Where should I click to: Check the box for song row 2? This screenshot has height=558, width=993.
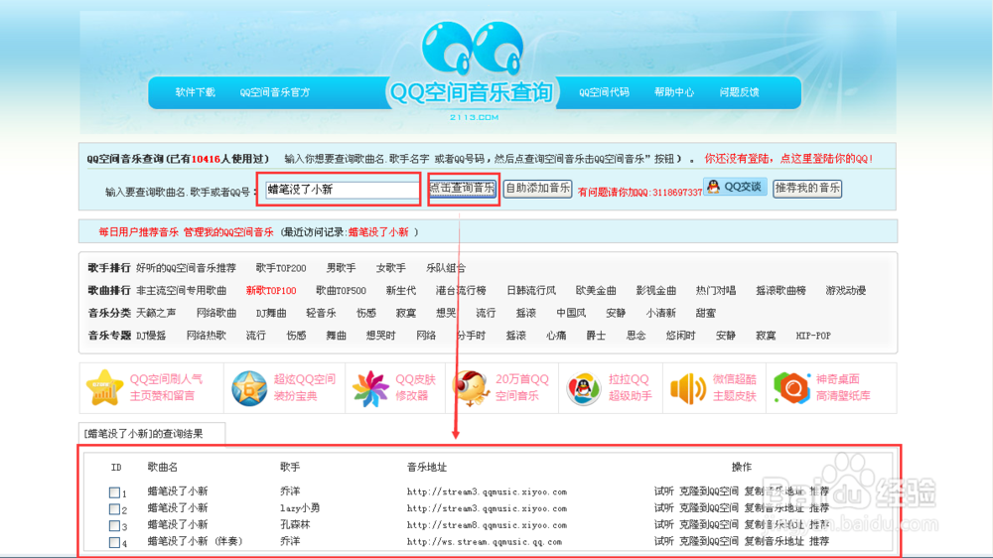pos(114,508)
